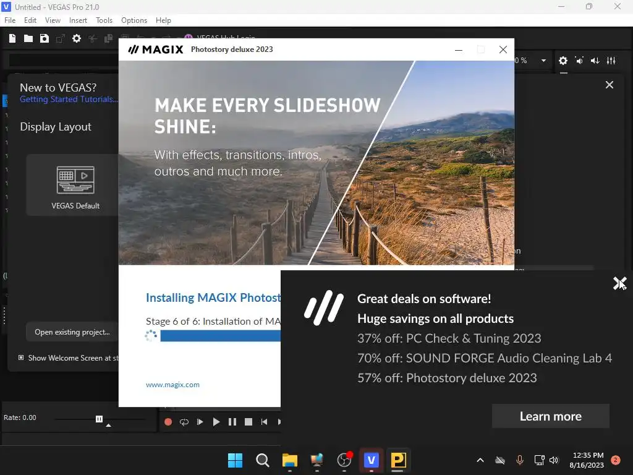This screenshot has height=475, width=633.
Task: Click the grayed Copy icon in toolbar
Action: coord(109,38)
